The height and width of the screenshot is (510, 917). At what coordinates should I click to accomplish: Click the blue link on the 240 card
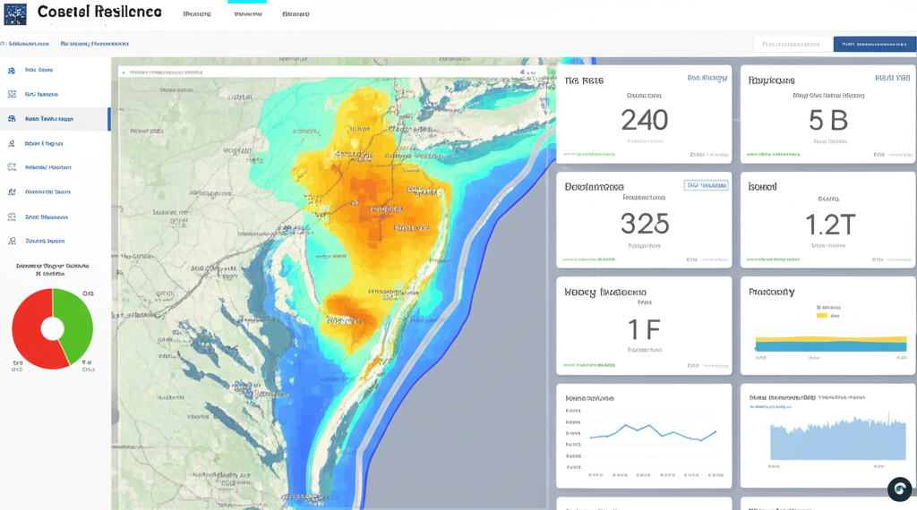707,79
